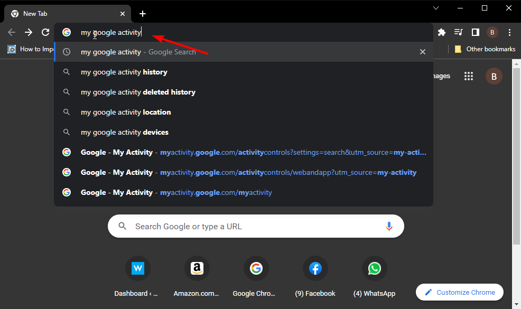This screenshot has width=521, height=309.
Task: Click the 'Search Google or type a URL' box
Action: [x=256, y=226]
